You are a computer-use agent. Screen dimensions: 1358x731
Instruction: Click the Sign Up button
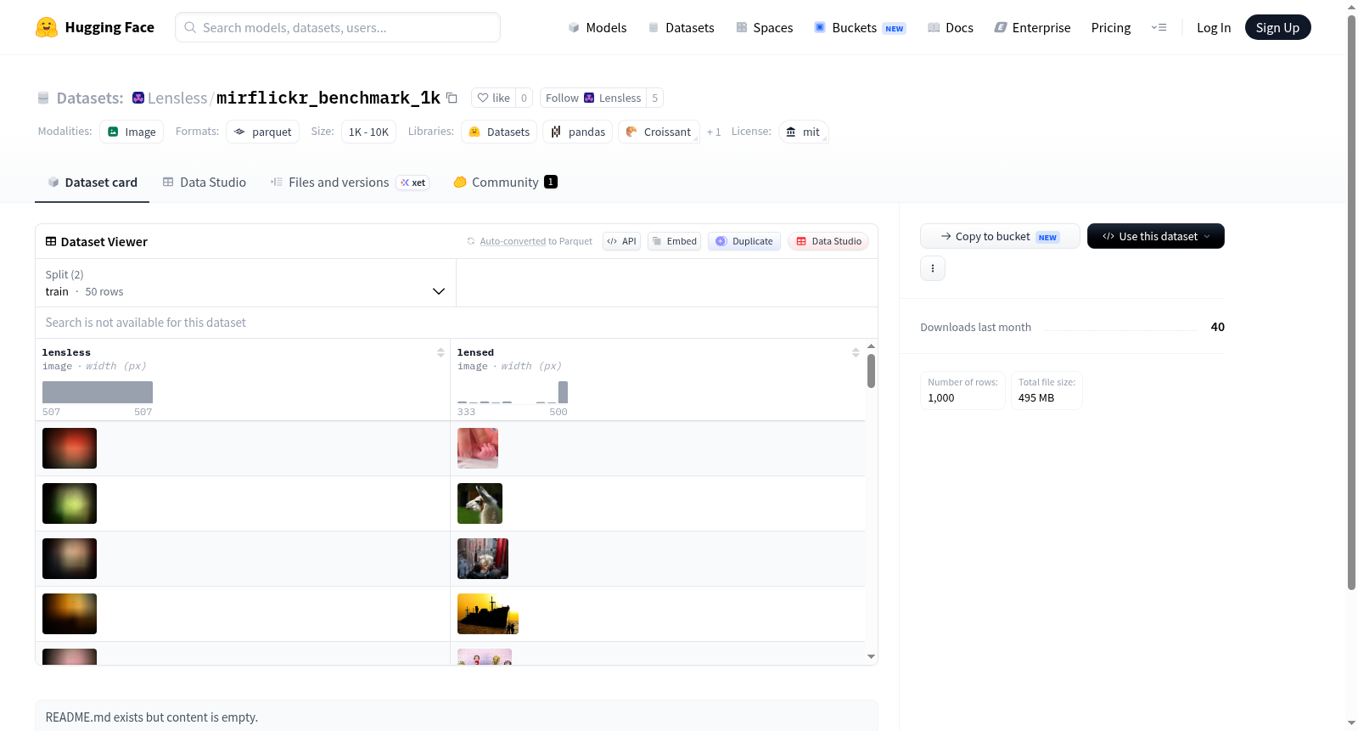(1277, 27)
